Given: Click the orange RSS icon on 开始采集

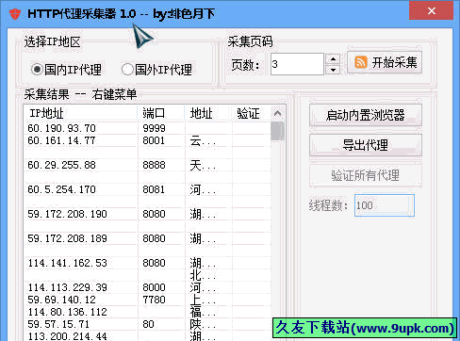Looking at the screenshot, I should pyautogui.click(x=360, y=62).
